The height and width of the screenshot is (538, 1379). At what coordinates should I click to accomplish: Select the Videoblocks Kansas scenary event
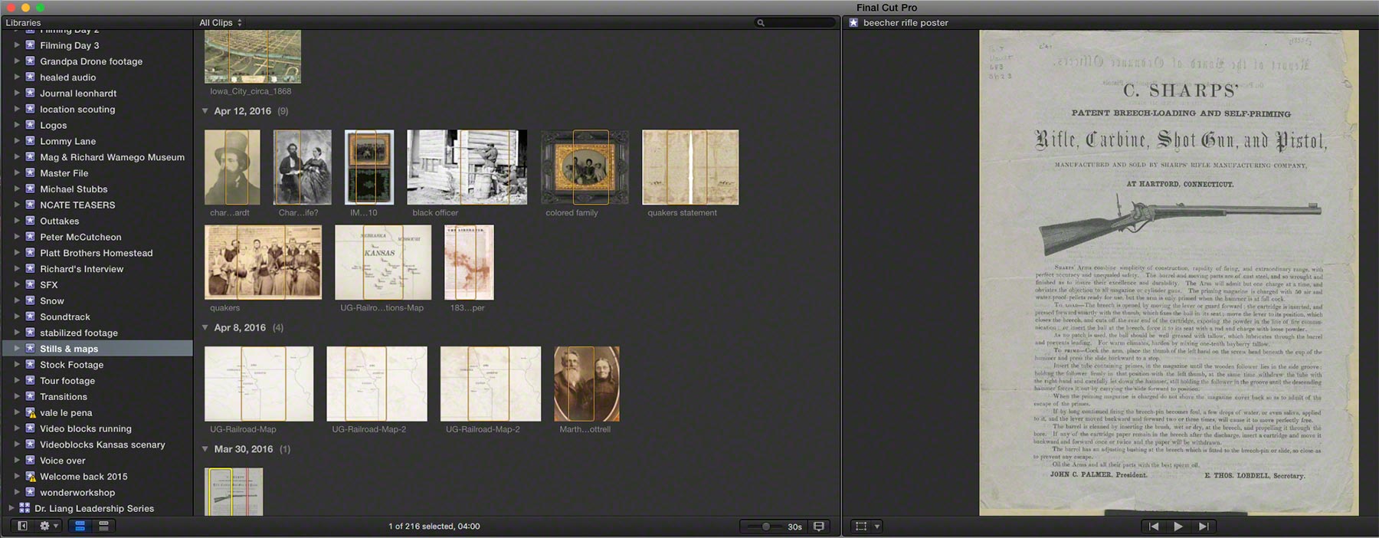click(x=102, y=445)
